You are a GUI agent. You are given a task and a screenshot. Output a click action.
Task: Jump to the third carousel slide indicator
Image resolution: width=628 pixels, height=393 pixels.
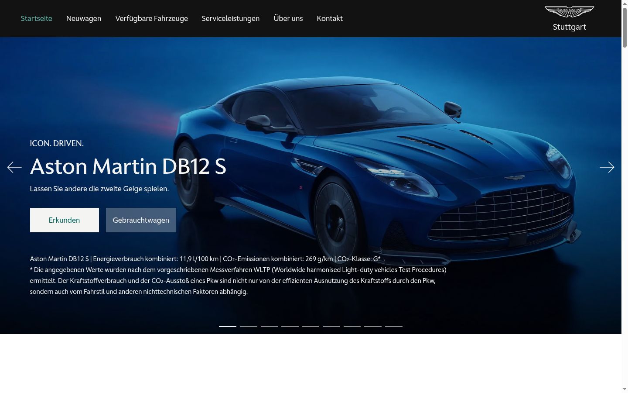click(x=269, y=326)
